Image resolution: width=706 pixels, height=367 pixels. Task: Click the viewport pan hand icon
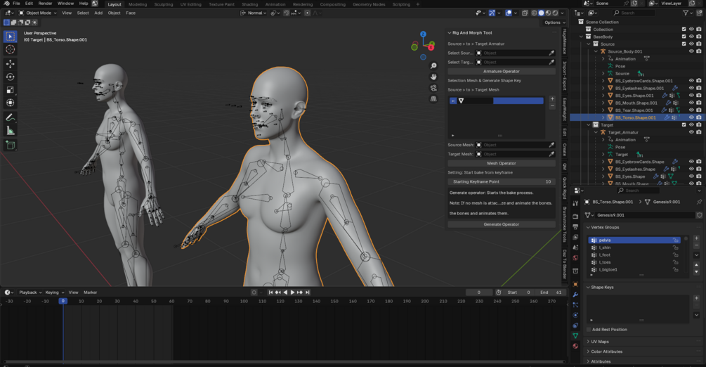pyautogui.click(x=433, y=77)
